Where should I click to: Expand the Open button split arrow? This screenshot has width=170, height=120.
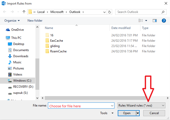138,113
